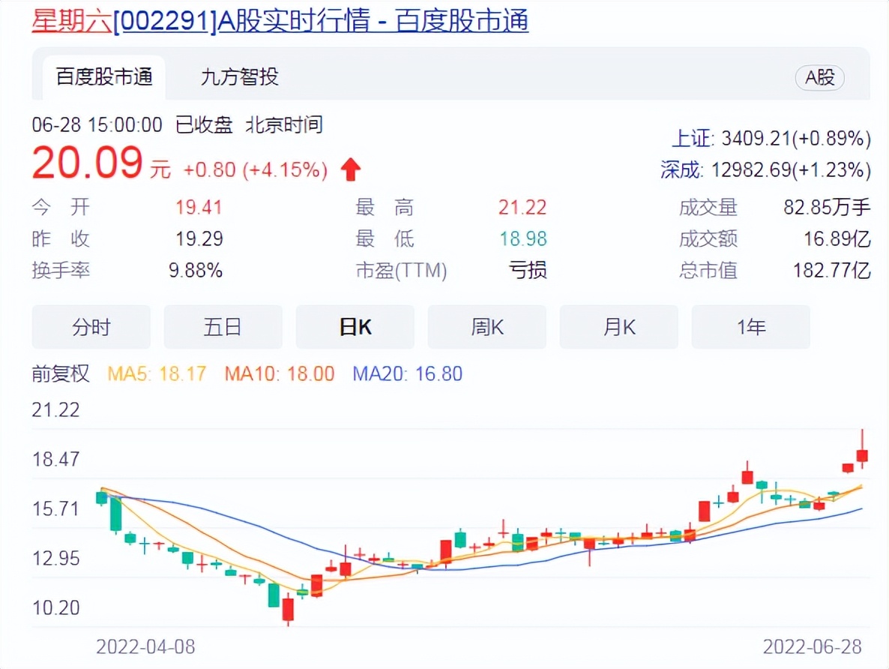The width and height of the screenshot is (889, 669).
Task: Select the 百度股市通 tab
Action: tap(103, 77)
